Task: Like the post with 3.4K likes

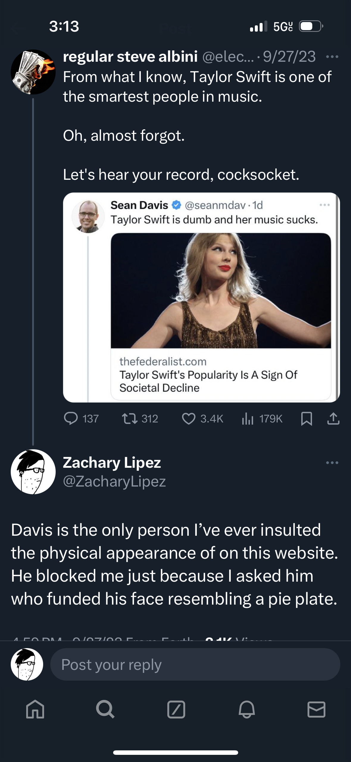Action: click(188, 418)
